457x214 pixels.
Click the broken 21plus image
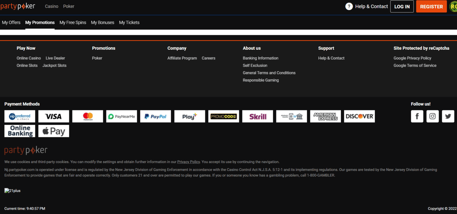coord(13,190)
